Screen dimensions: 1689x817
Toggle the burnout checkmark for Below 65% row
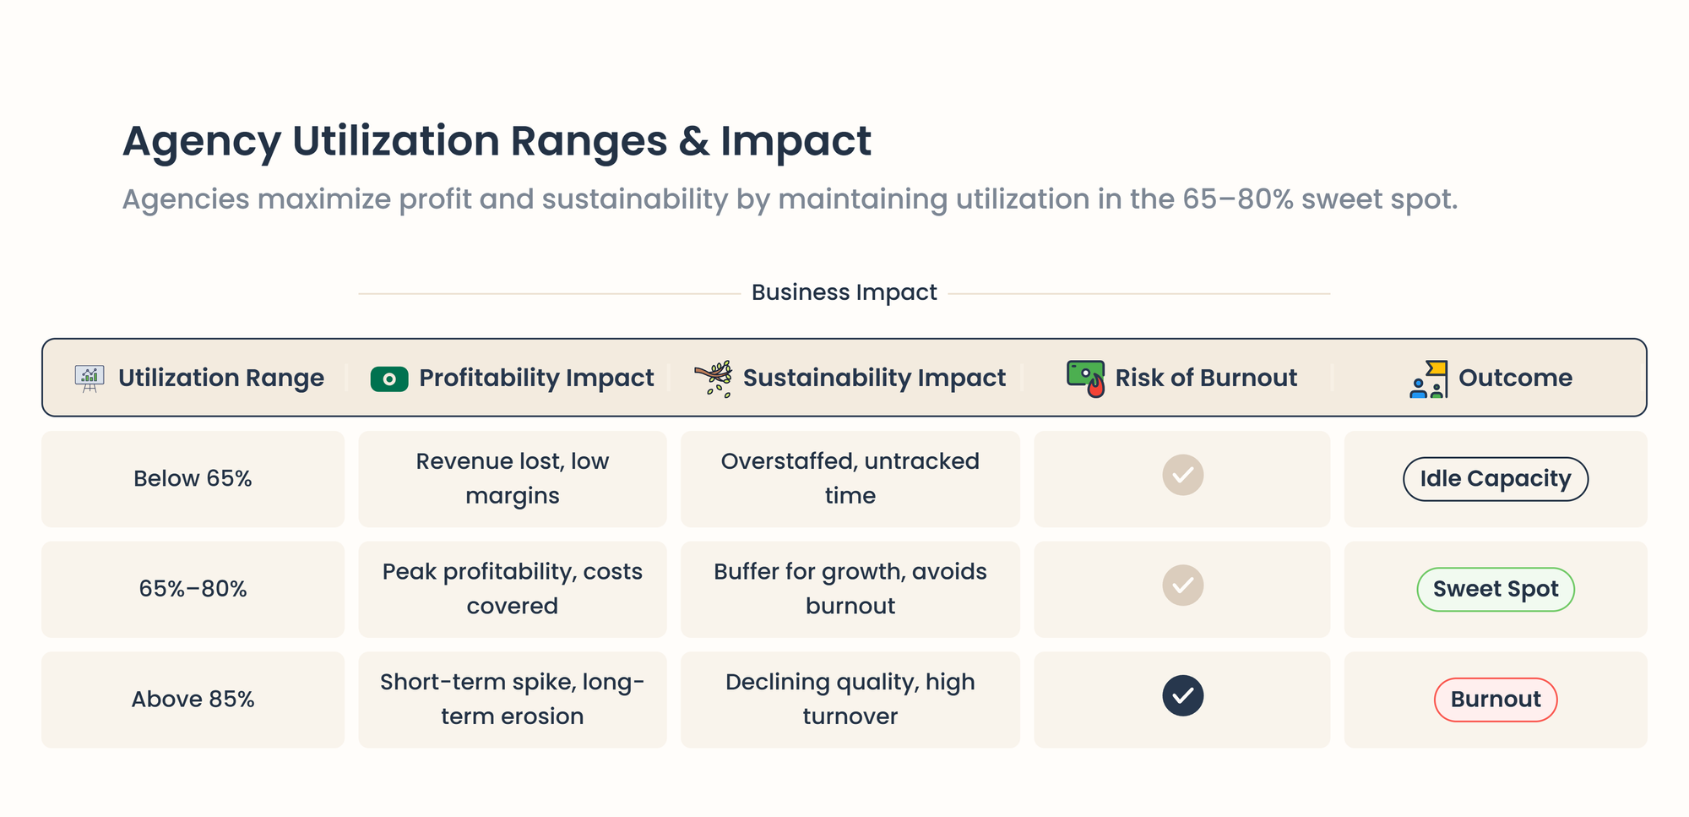(x=1182, y=475)
